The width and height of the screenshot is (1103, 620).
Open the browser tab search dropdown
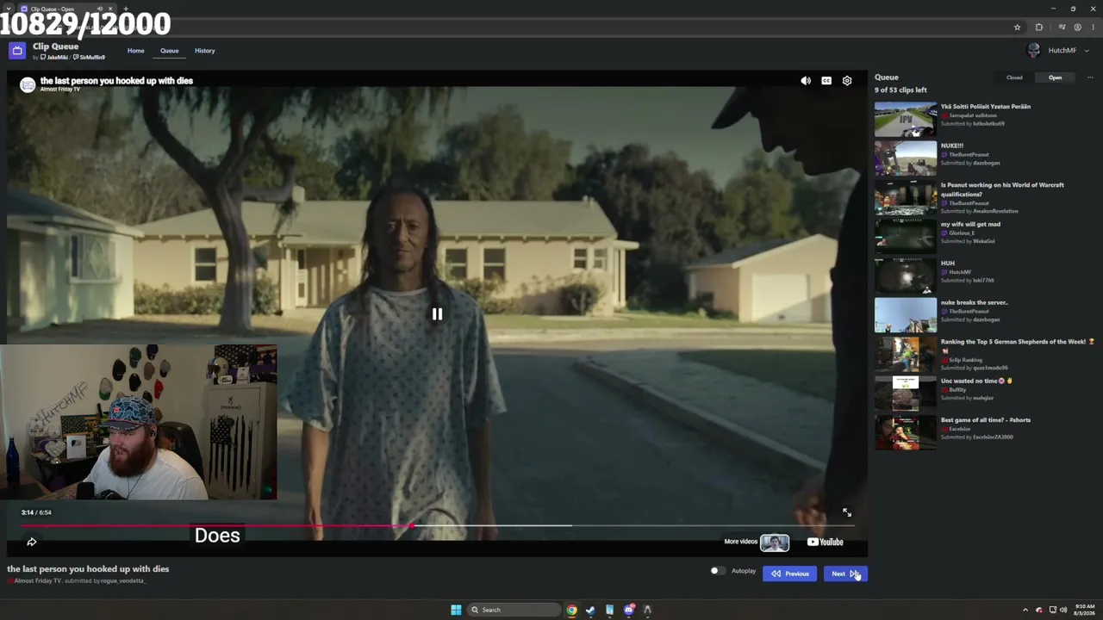9,9
